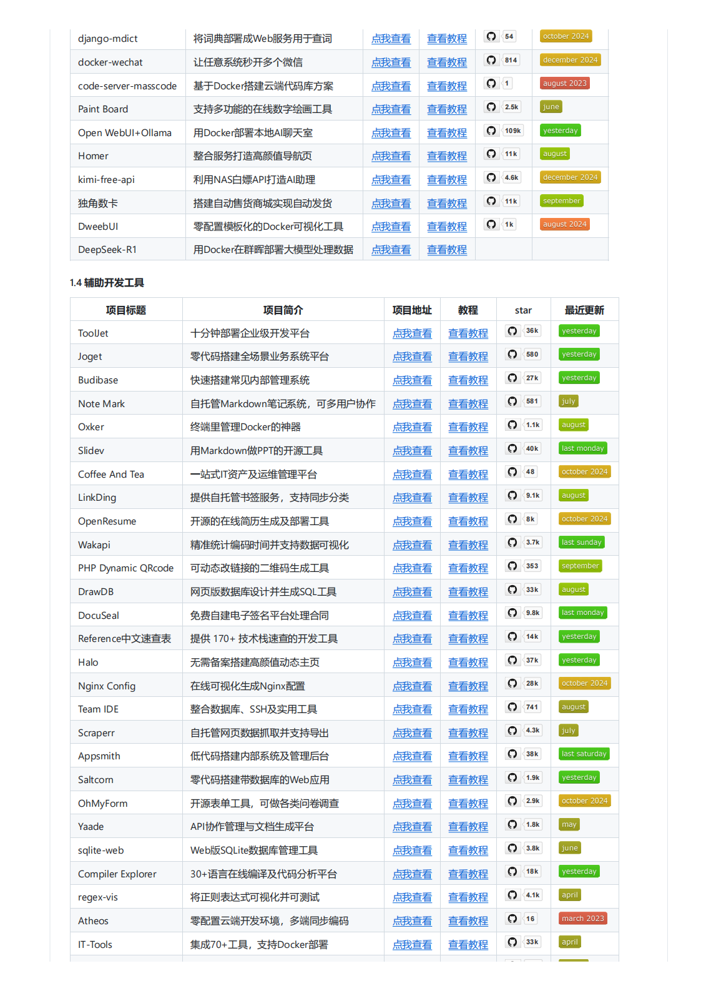The height and width of the screenshot is (991, 701).
Task: Click GitHub icon in Homer row
Action: pos(491,154)
